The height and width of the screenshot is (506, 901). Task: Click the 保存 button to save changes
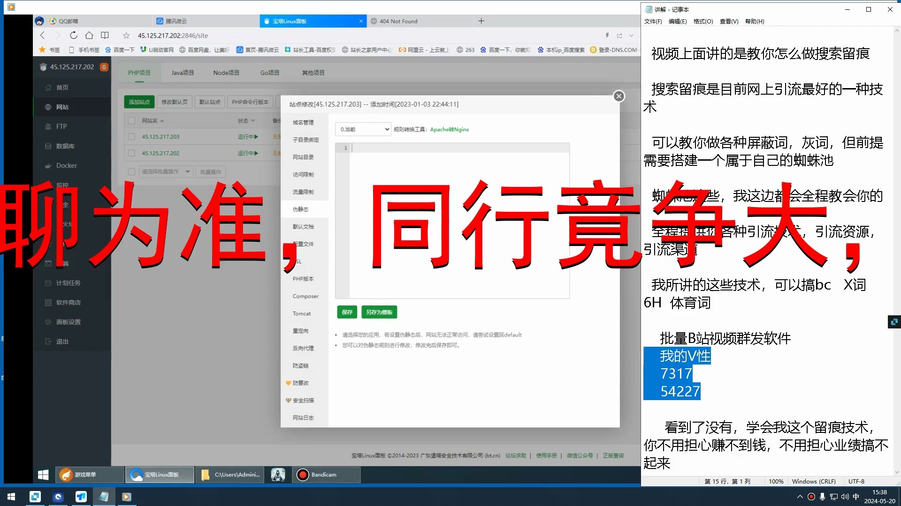click(346, 312)
